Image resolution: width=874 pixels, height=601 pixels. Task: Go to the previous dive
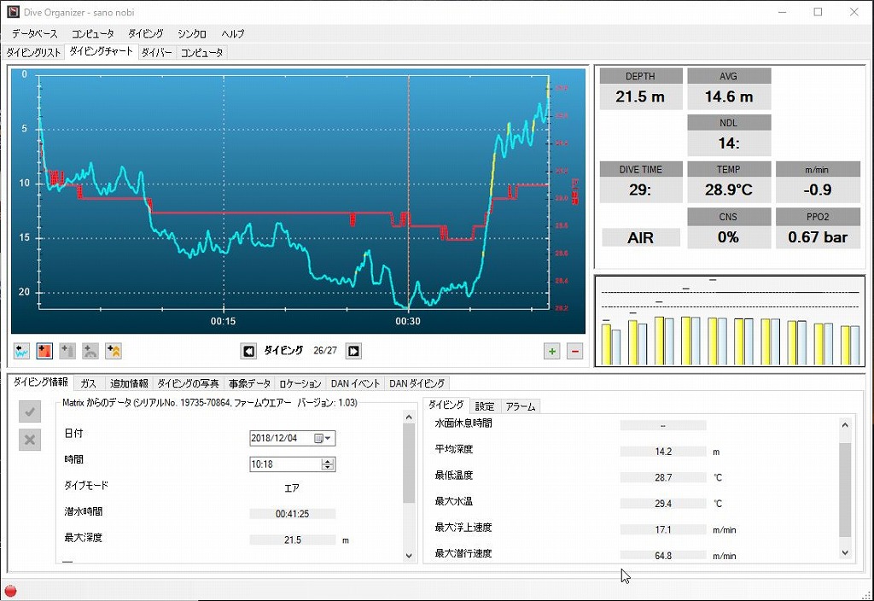(x=248, y=351)
